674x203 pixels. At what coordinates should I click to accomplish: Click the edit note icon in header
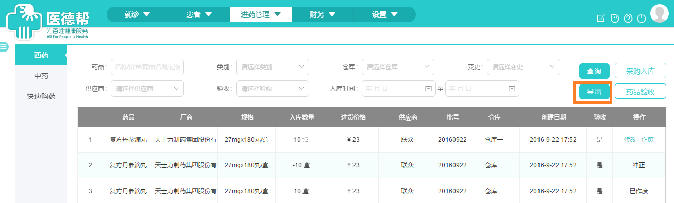[600, 19]
